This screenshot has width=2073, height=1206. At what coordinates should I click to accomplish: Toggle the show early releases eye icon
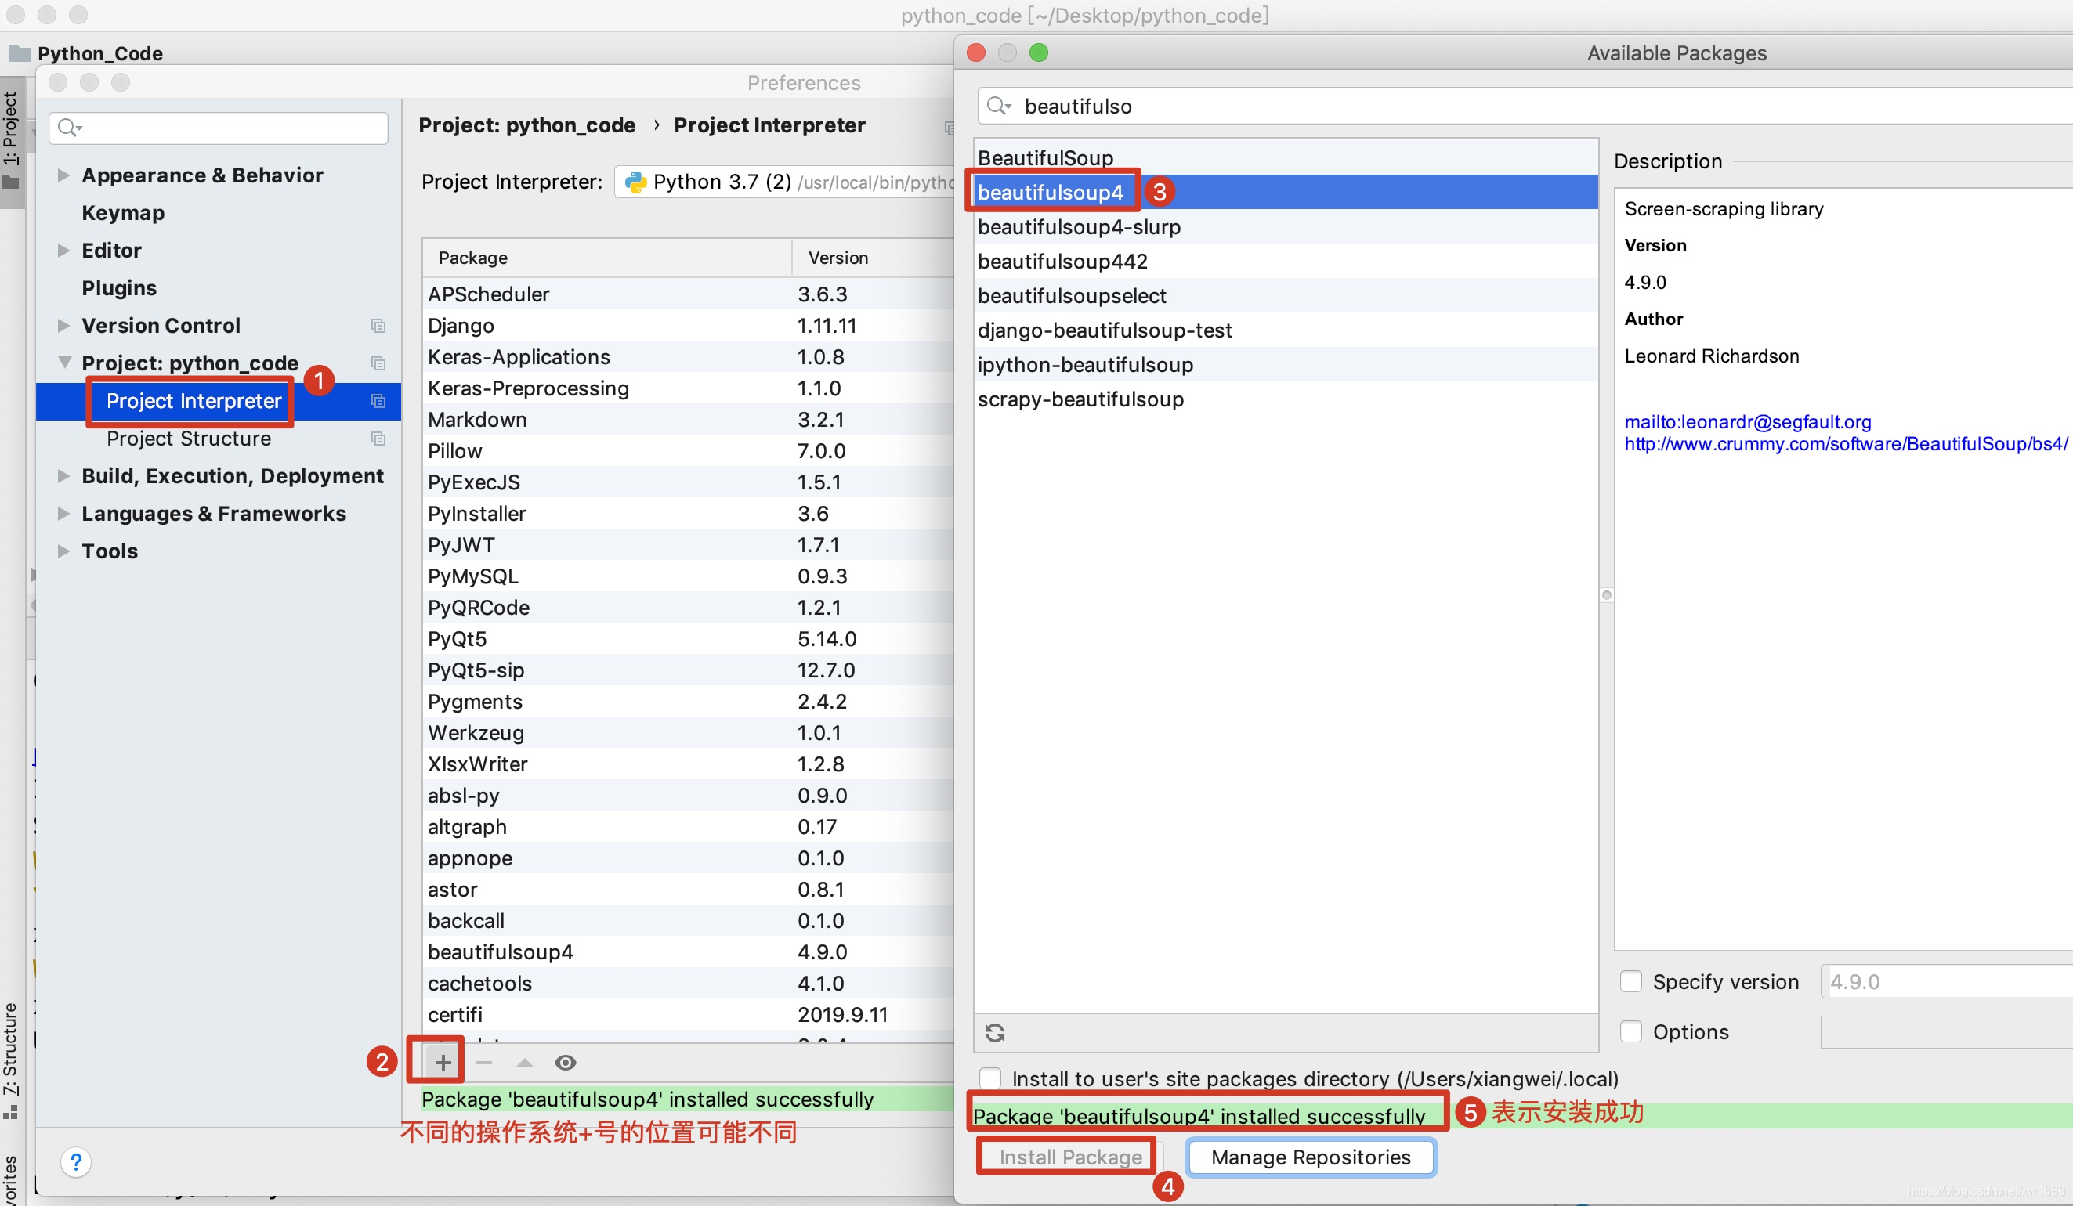pos(565,1062)
